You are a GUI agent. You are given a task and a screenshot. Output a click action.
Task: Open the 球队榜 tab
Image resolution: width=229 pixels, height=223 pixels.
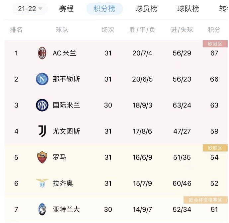coord(189,9)
